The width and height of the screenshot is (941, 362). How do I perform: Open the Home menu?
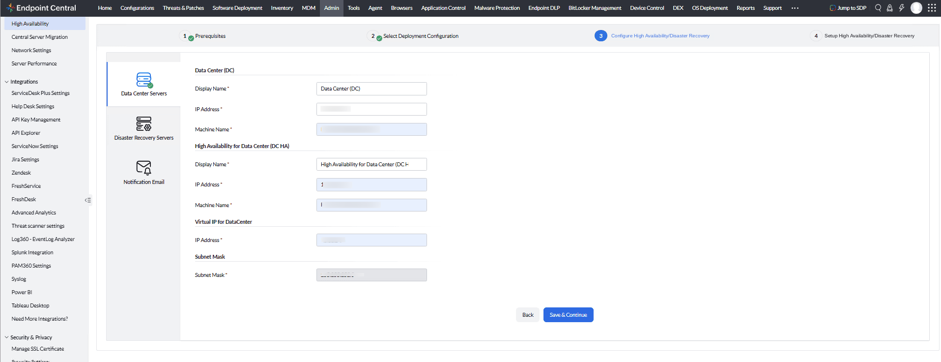(x=105, y=8)
